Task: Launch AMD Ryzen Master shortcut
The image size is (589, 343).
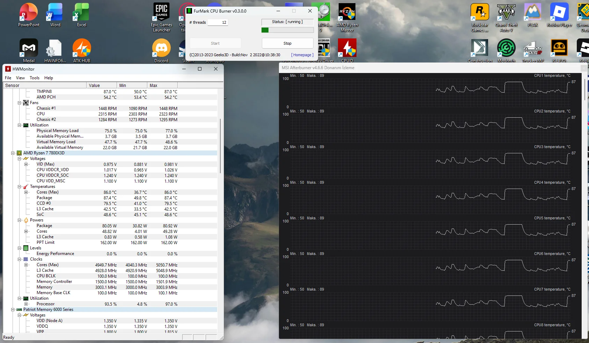Action: coord(347,17)
